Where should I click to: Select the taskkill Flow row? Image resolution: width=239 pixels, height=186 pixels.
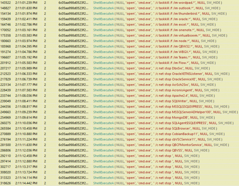[x=119, y=63]
